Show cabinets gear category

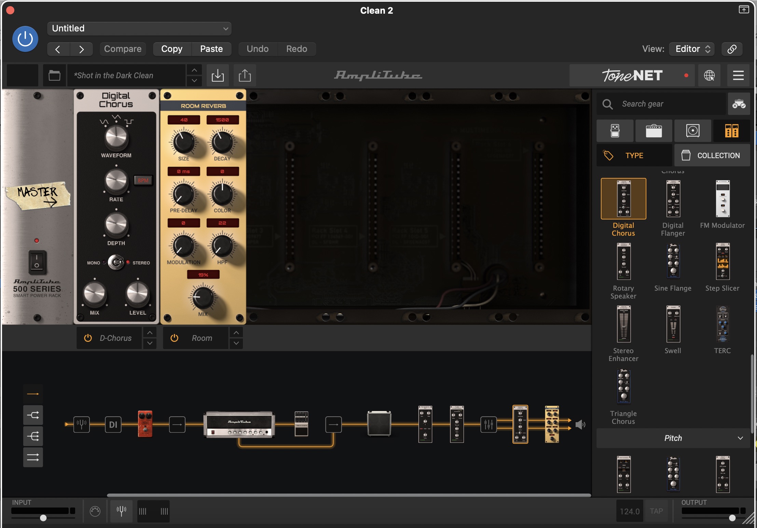tap(693, 131)
